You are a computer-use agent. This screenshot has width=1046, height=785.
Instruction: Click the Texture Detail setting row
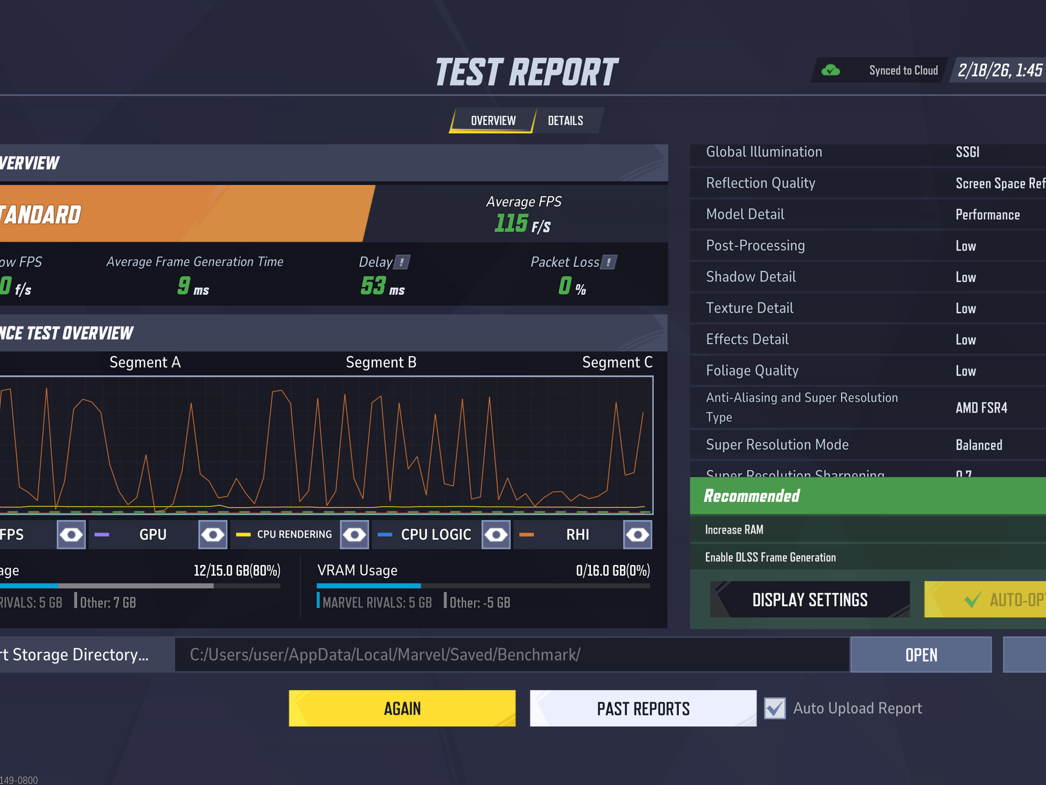(x=868, y=308)
